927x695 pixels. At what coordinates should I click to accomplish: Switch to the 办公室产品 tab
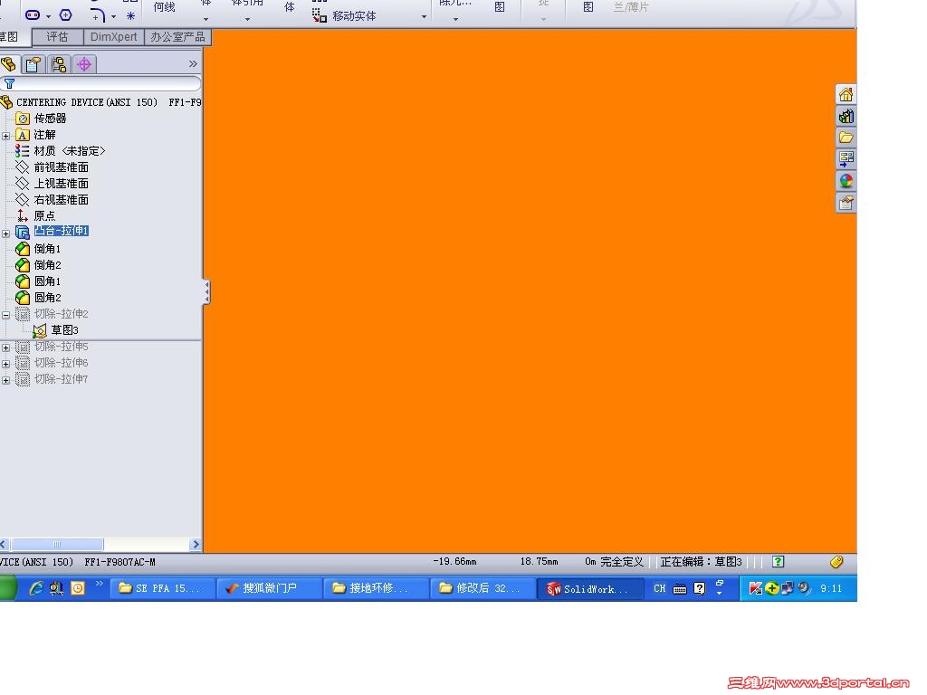[x=177, y=37]
